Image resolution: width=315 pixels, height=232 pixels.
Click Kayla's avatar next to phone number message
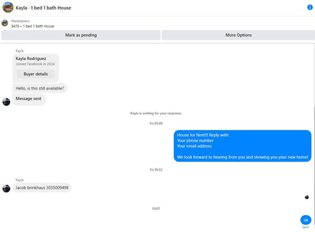coord(6,188)
